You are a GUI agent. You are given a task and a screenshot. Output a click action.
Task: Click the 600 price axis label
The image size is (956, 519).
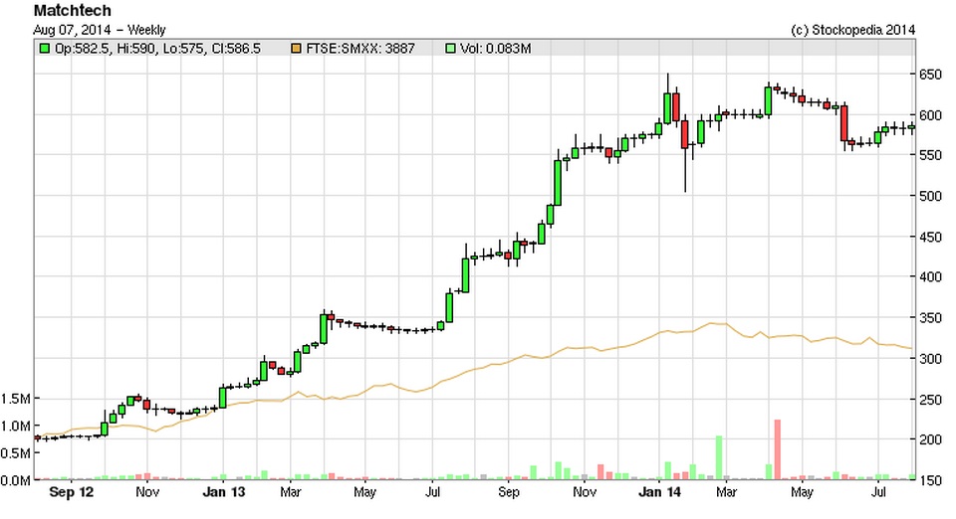tap(930, 115)
